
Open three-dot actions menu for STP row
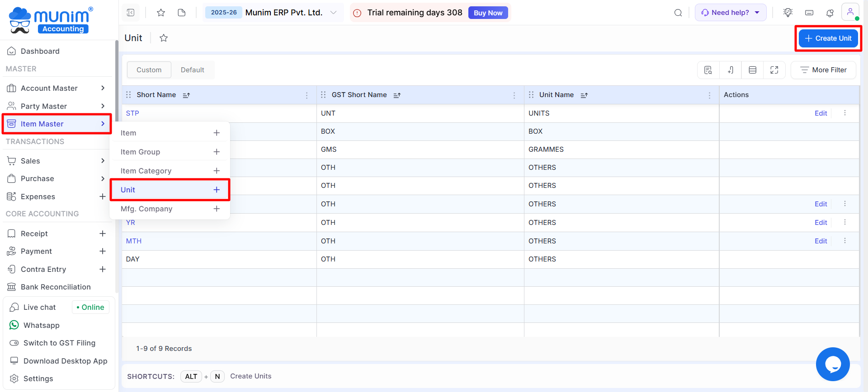click(x=844, y=113)
